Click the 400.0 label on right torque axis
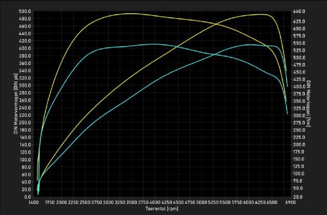Screen dimensions: 327x215 coord(298,87)
